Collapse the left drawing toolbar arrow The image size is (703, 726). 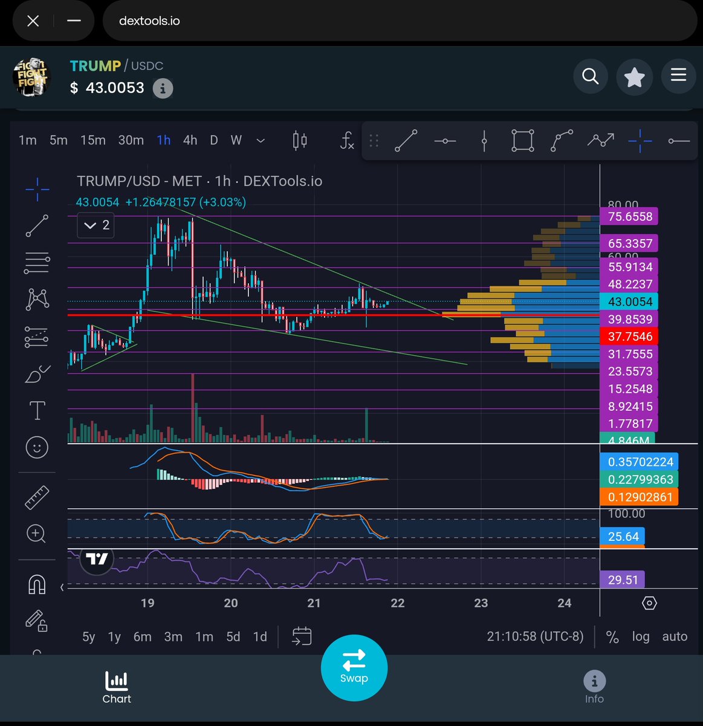(62, 587)
